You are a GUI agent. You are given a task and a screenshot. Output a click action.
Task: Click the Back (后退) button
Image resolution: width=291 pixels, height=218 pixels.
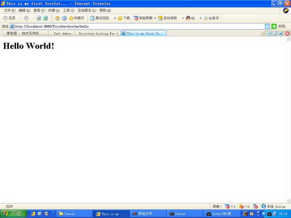[9, 18]
